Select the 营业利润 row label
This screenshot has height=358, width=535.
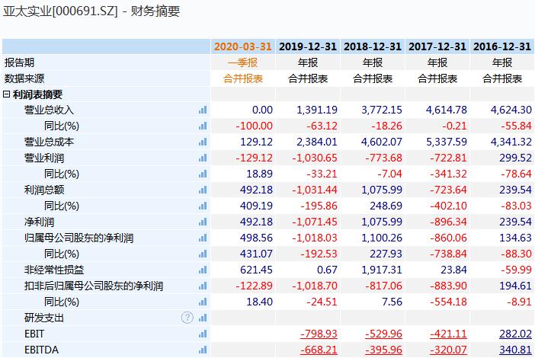44,158
